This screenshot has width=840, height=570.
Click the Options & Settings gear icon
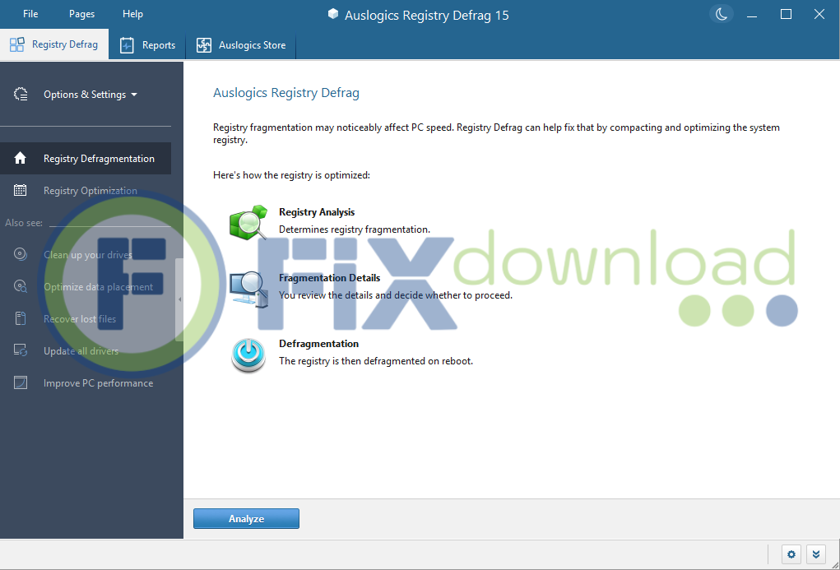pyautogui.click(x=21, y=95)
